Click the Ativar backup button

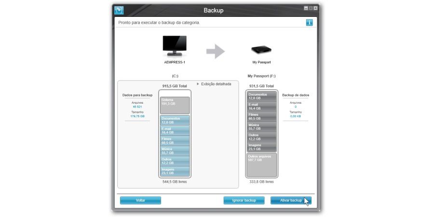(x=291, y=201)
